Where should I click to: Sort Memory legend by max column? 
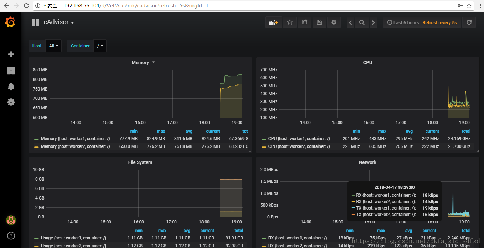tap(161, 131)
